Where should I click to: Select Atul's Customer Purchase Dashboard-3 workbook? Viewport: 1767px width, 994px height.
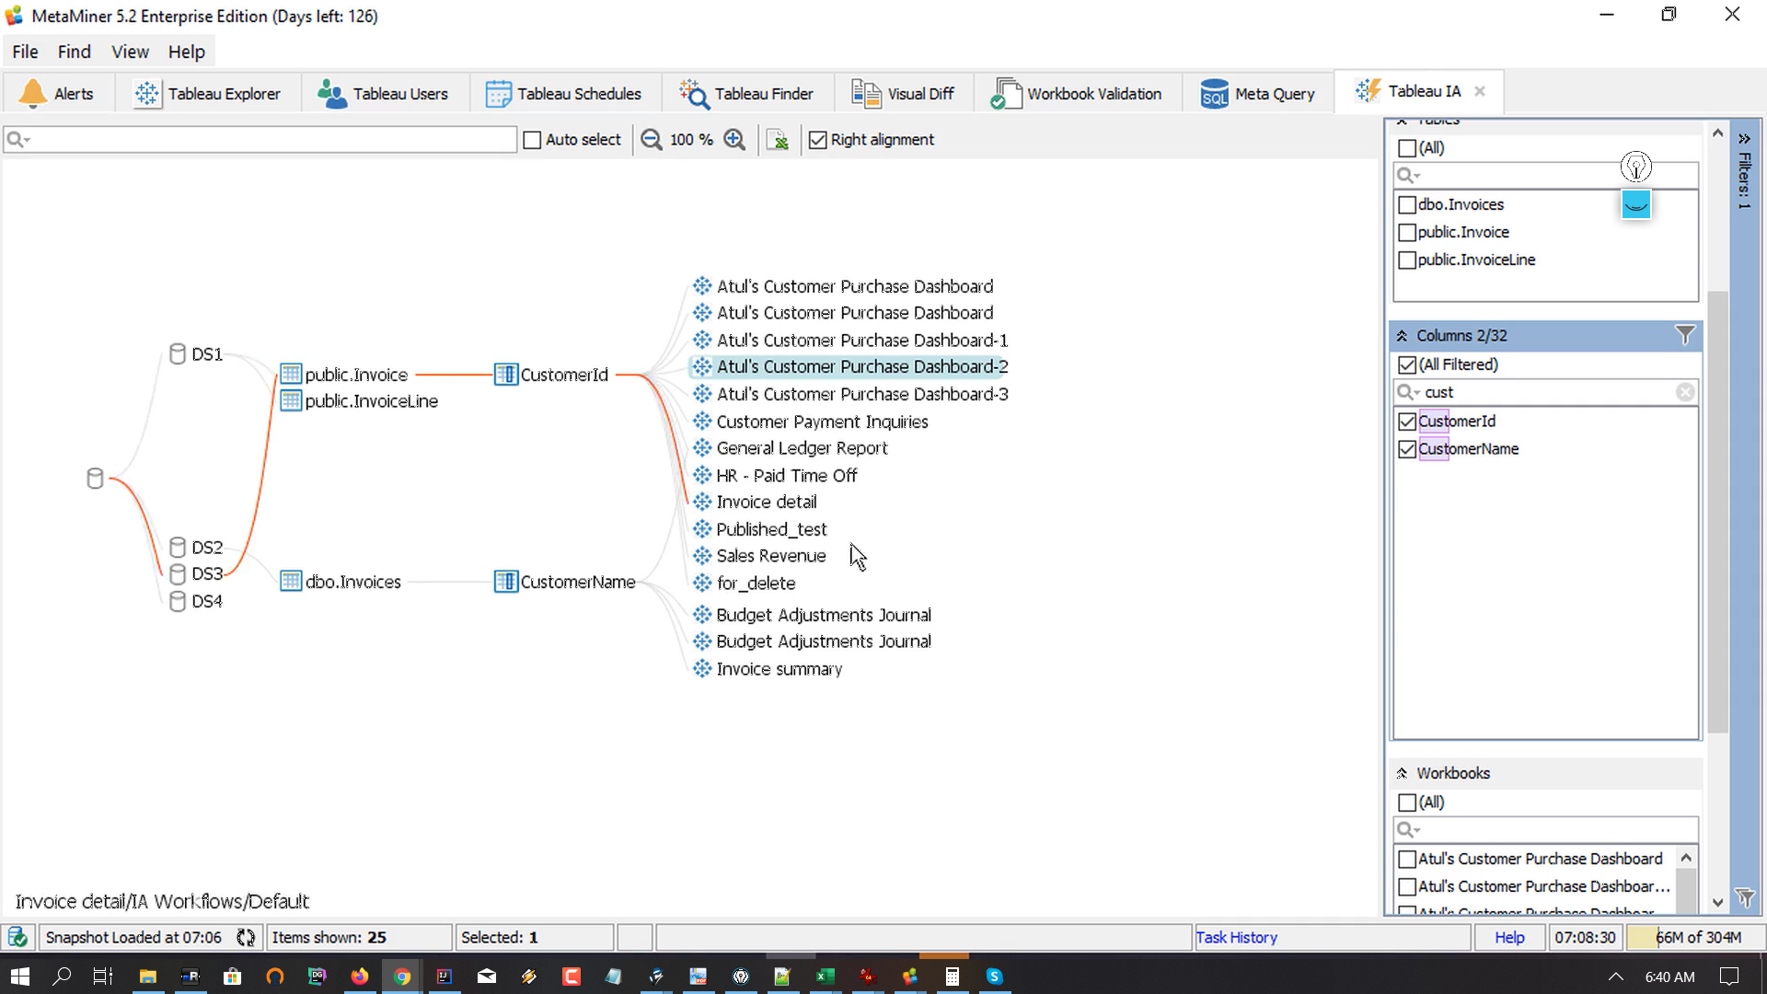point(851,394)
